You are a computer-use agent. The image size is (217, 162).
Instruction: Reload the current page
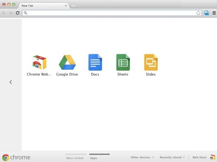(18, 13)
